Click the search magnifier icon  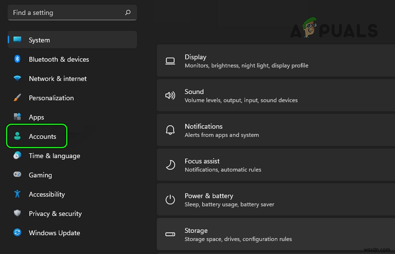128,13
